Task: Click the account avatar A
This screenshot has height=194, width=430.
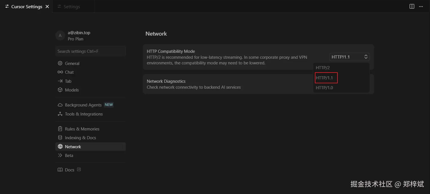Action: click(x=60, y=36)
